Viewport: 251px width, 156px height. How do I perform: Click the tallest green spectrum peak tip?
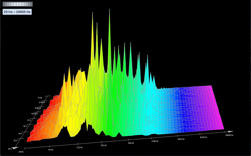click(110, 10)
